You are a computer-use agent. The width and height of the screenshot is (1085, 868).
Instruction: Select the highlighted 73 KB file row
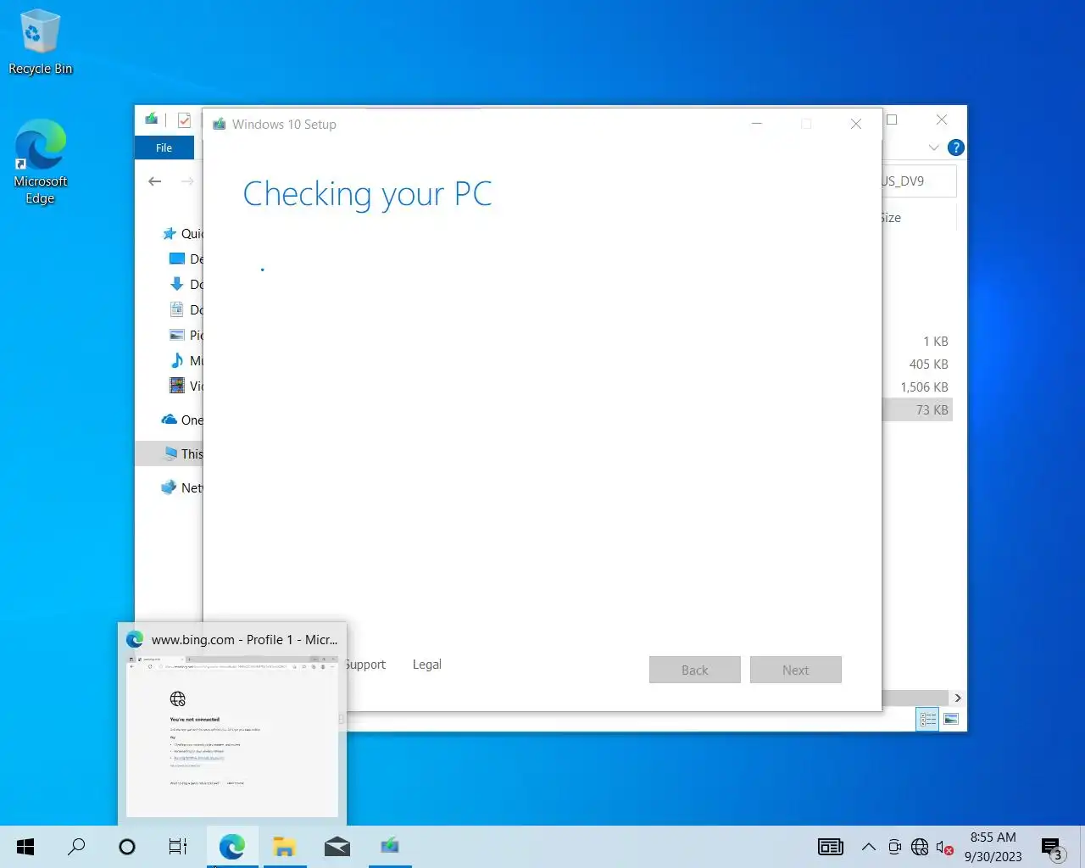pos(917,410)
